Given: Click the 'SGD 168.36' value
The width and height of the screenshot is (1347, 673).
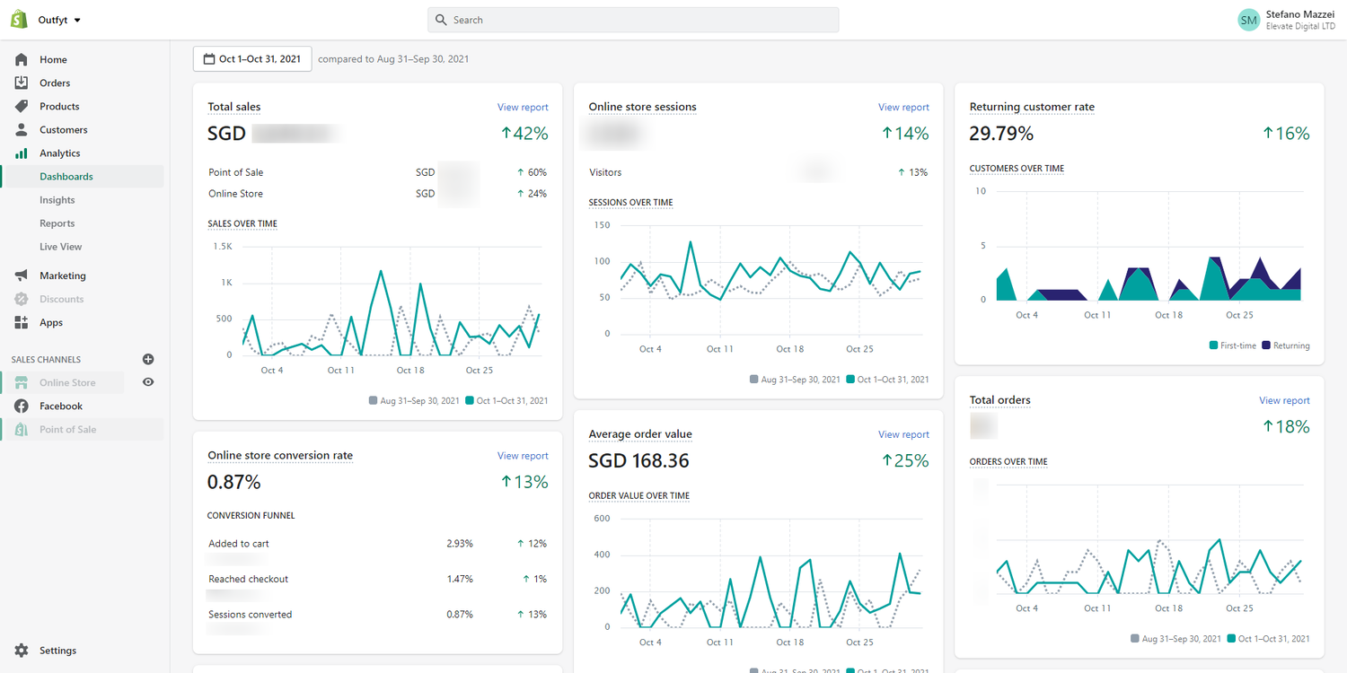Looking at the screenshot, I should pyautogui.click(x=639, y=461).
